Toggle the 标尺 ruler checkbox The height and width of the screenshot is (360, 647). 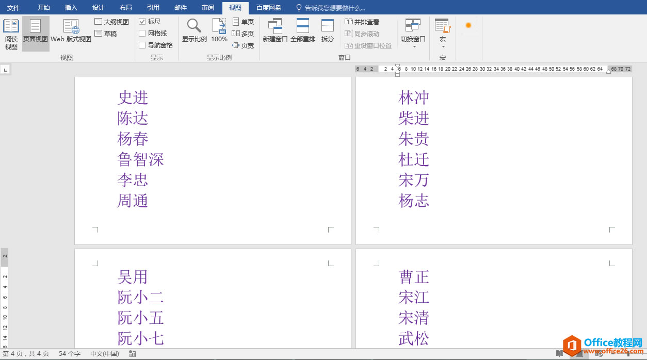tap(142, 22)
